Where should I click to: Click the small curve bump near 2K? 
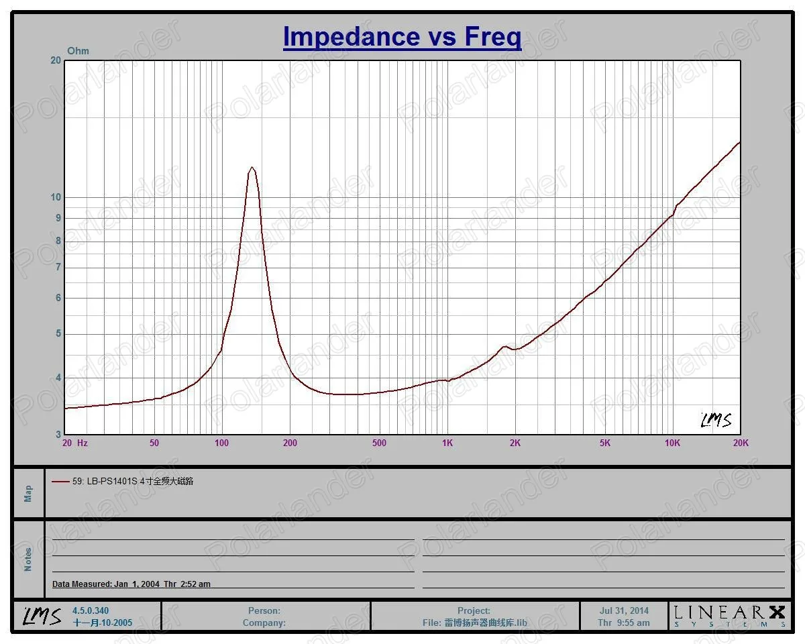pos(504,347)
